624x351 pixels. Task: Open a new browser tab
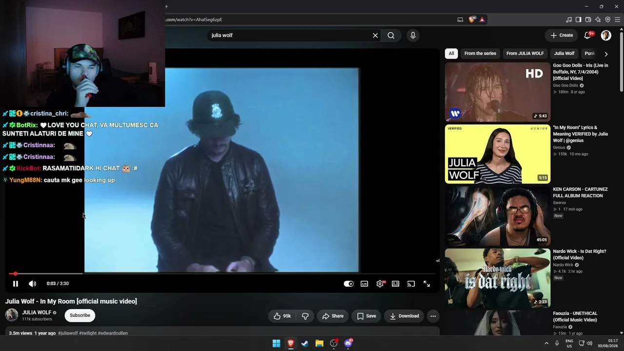pyautogui.click(x=166, y=7)
